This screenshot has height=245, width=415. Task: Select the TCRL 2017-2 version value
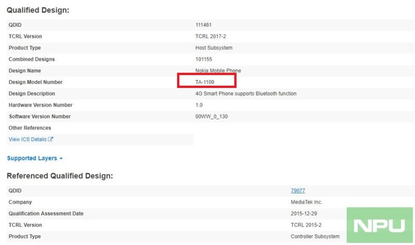211,36
